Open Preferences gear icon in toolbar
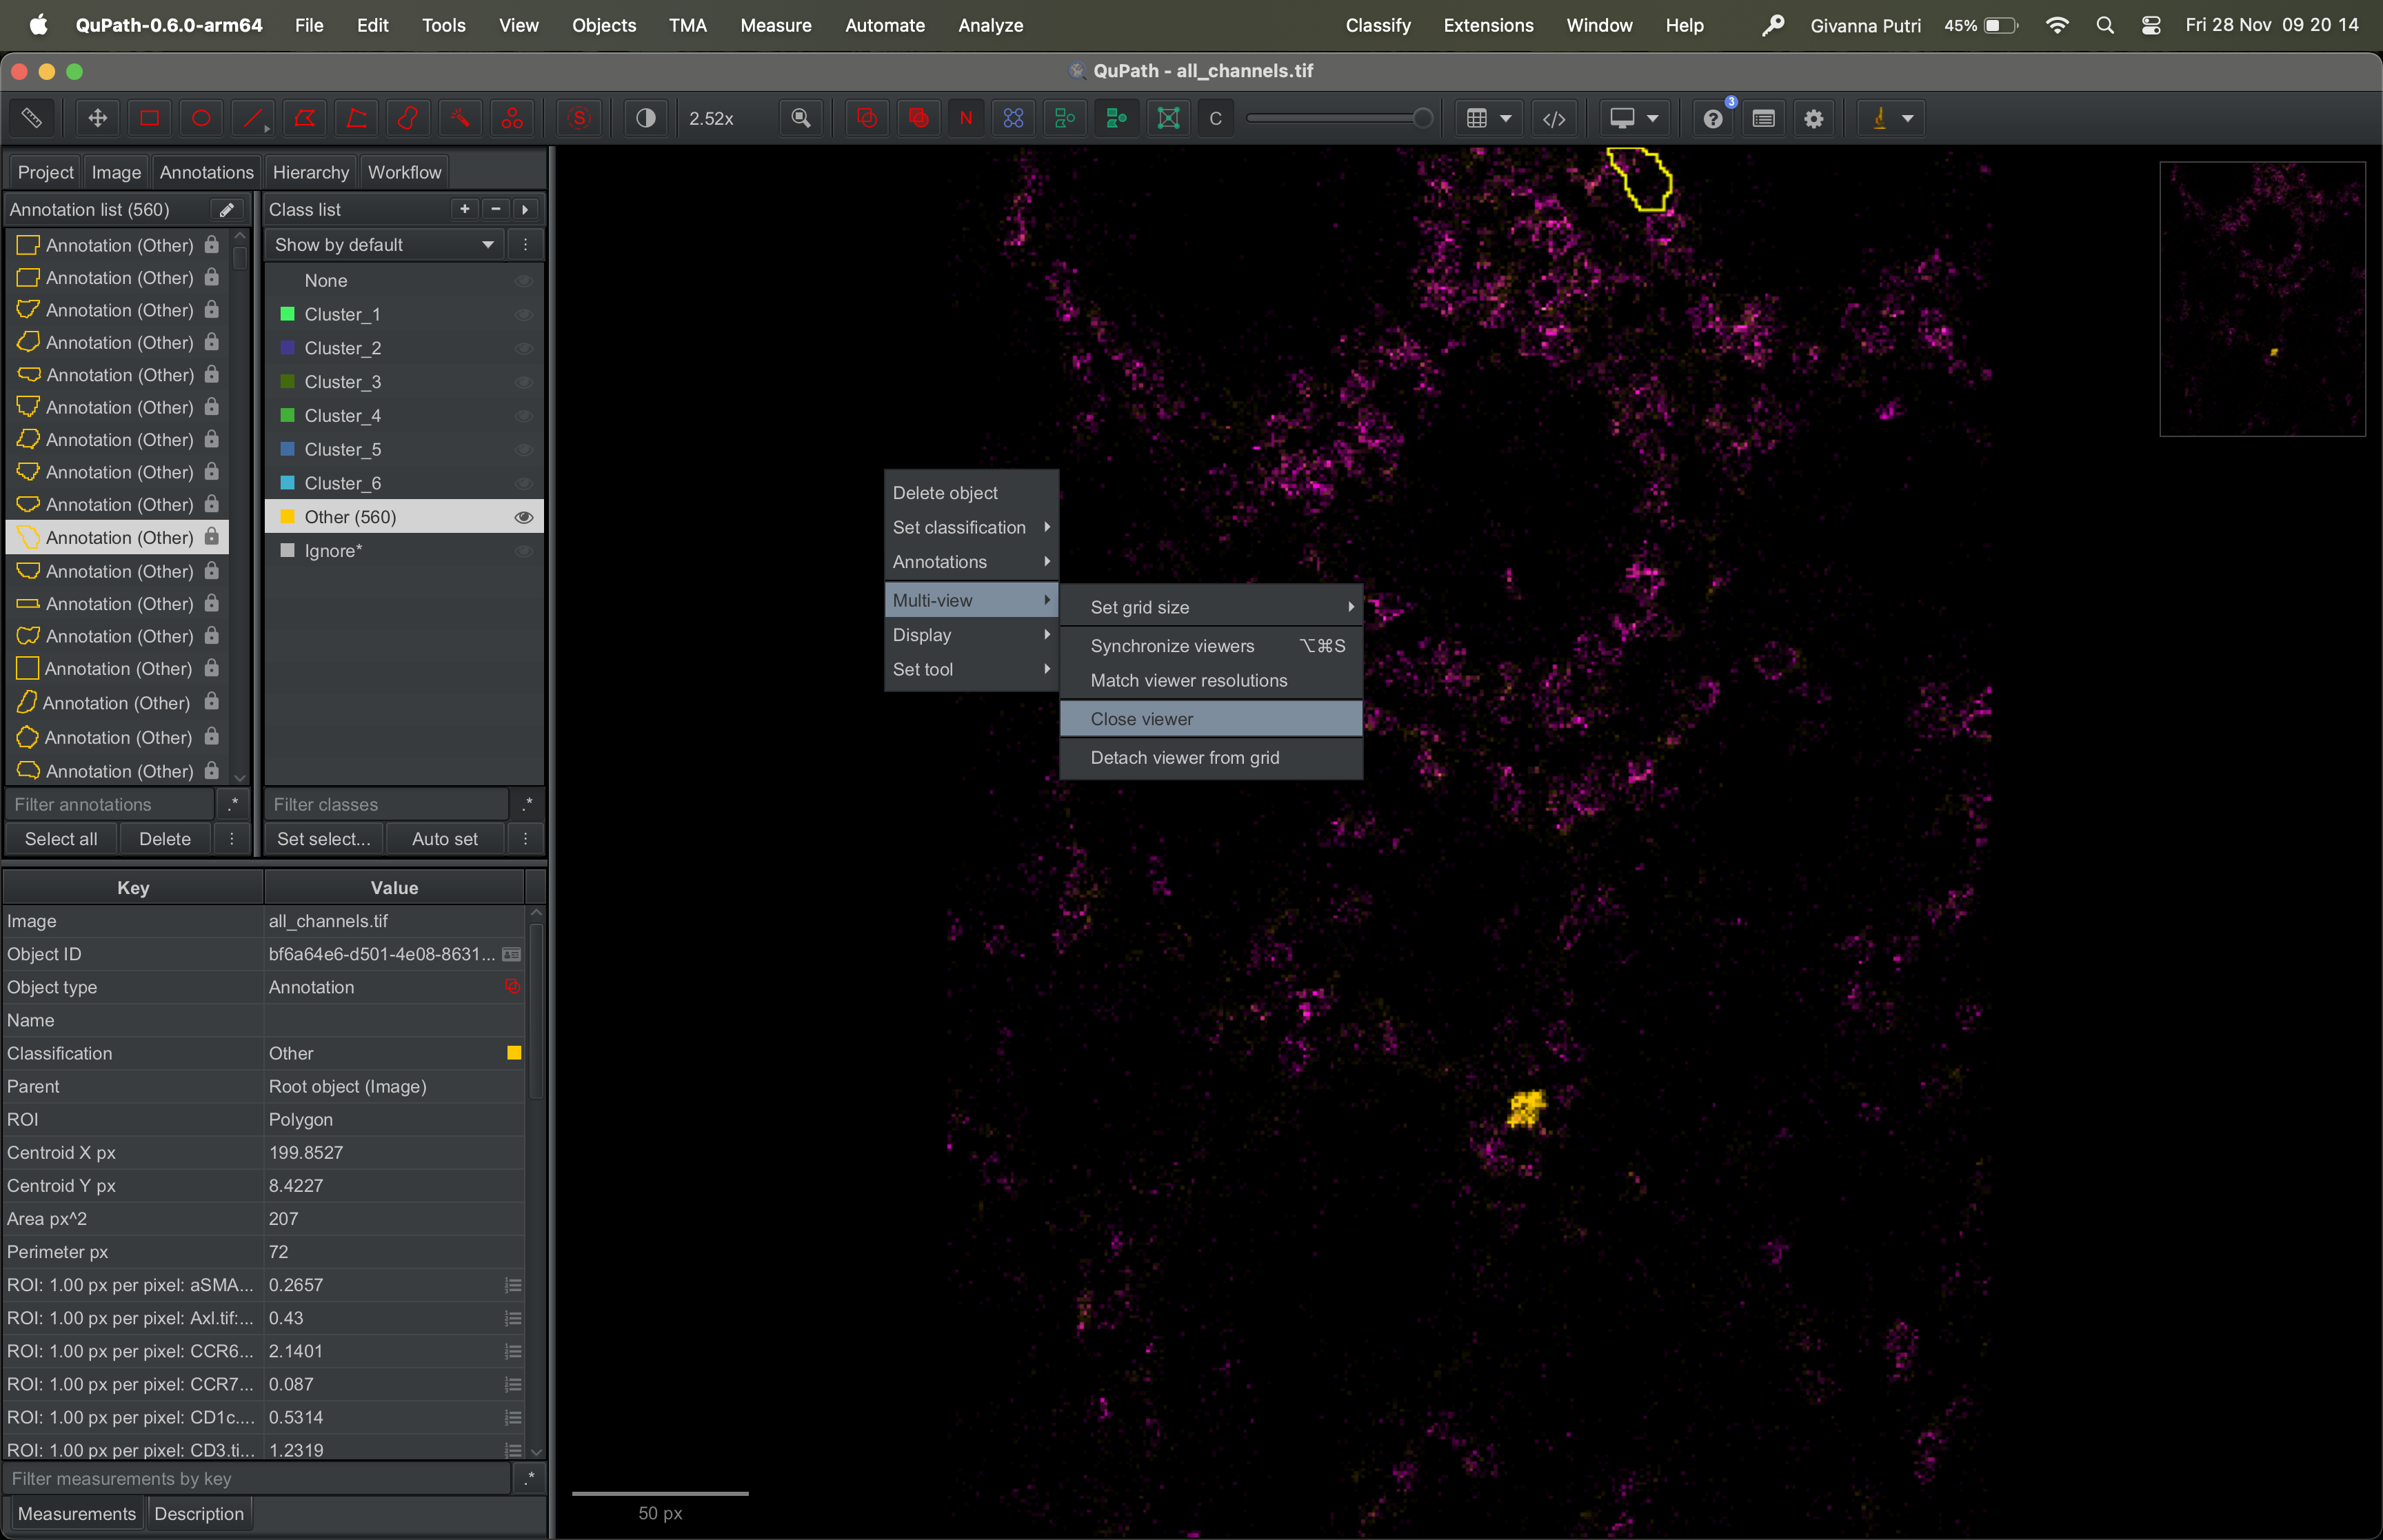Viewport: 2383px width, 1540px height. point(1813,118)
